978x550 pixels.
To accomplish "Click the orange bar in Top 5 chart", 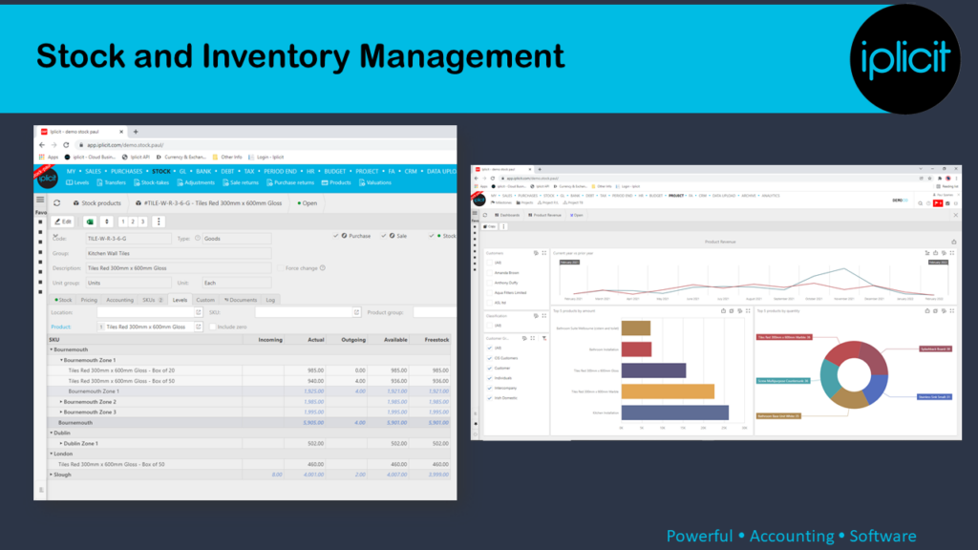I will 668,391.
